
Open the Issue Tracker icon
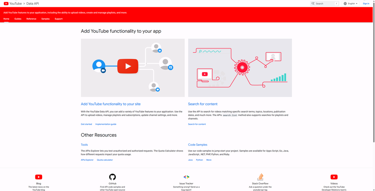click(x=186, y=177)
